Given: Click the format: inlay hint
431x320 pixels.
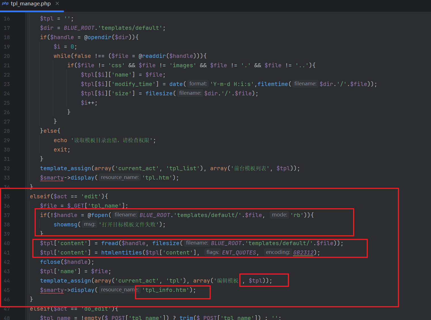Looking at the screenshot, I should click(198, 84).
